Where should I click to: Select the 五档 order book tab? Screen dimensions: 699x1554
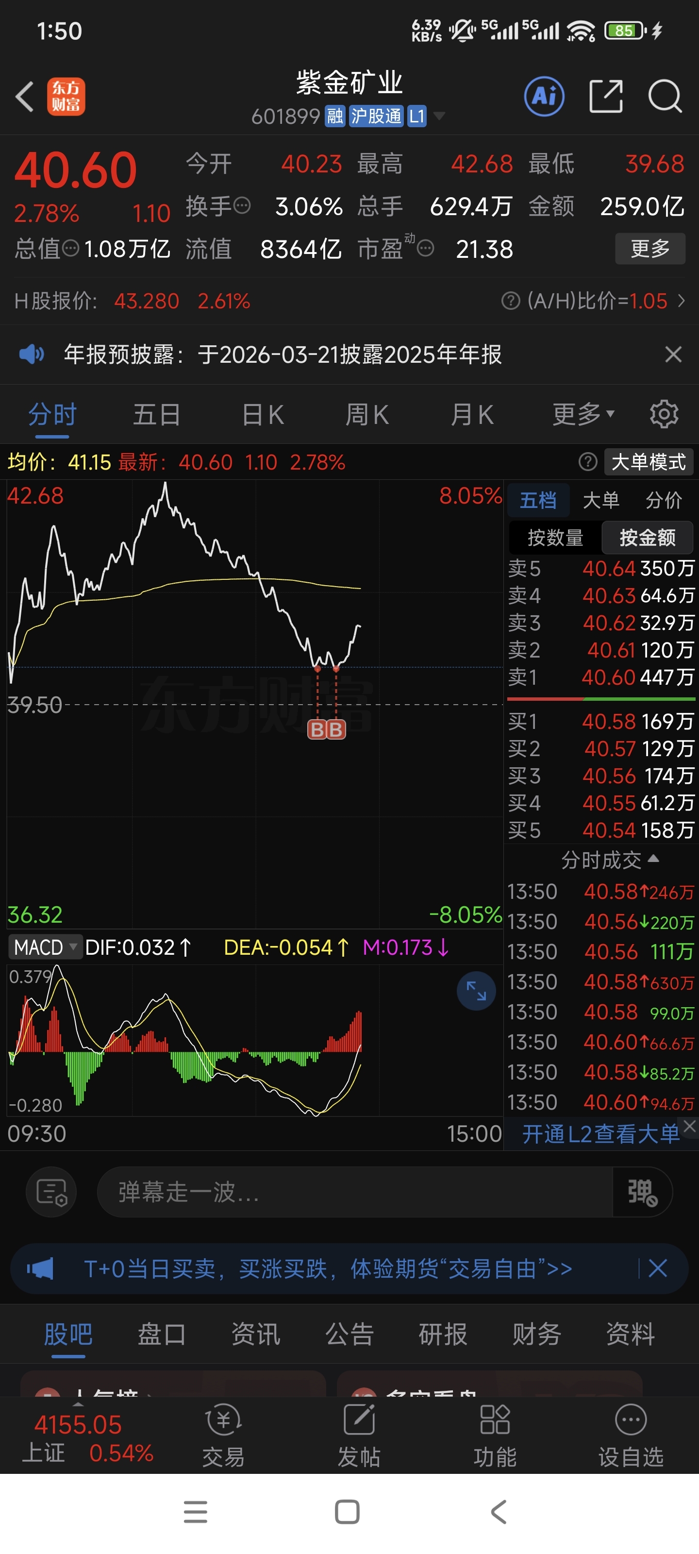coord(538,500)
